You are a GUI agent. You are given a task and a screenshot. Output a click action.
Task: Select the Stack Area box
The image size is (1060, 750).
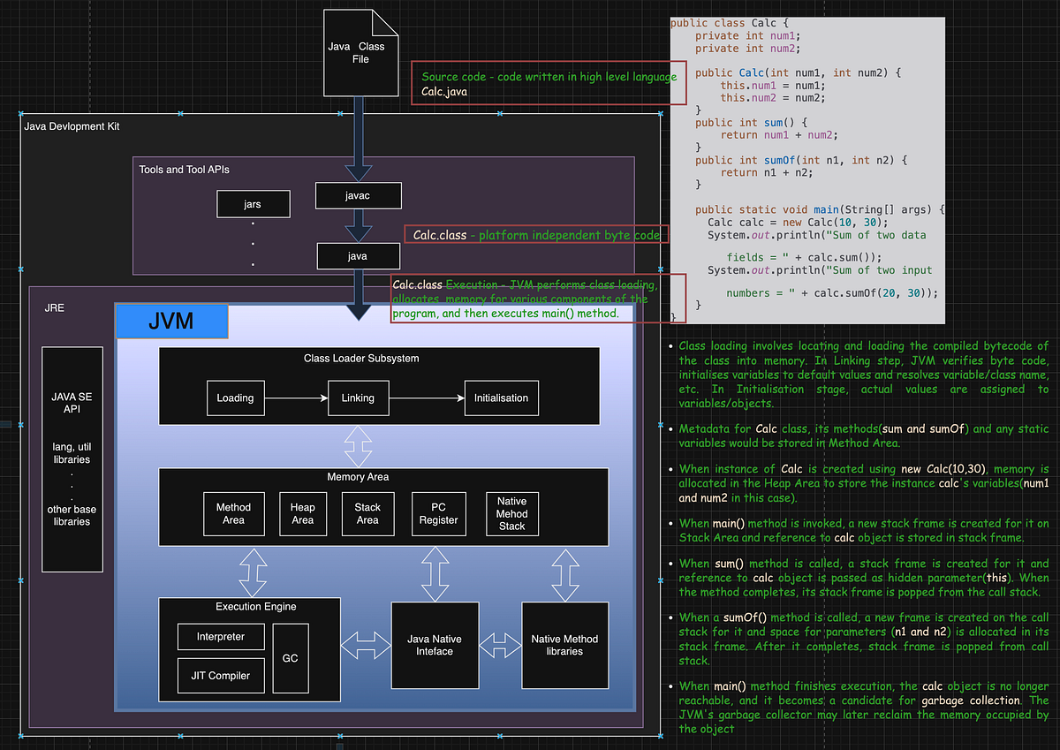pos(367,513)
